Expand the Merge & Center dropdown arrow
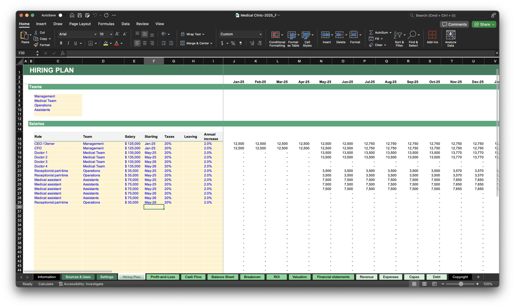The height and width of the screenshot is (308, 515). pos(211,43)
